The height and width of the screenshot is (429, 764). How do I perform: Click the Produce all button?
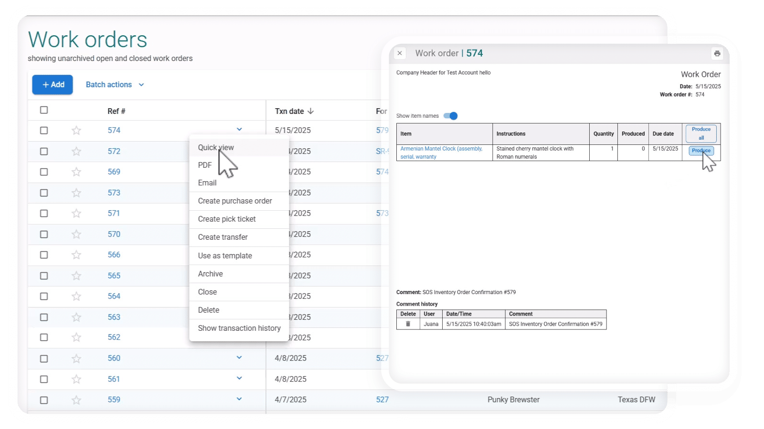click(x=701, y=133)
